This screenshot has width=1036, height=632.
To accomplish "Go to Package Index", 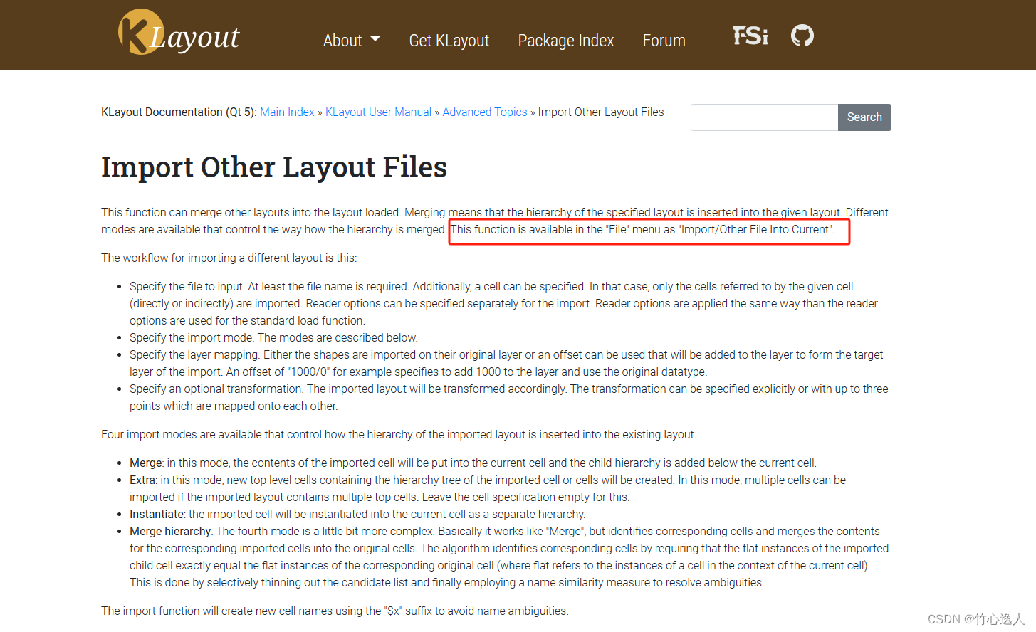I will tap(566, 41).
